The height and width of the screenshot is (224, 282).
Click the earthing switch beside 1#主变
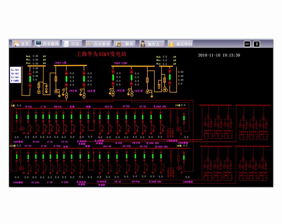point(63,92)
